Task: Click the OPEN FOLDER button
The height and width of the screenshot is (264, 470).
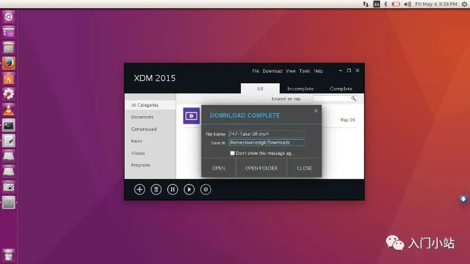Action: tap(261, 168)
